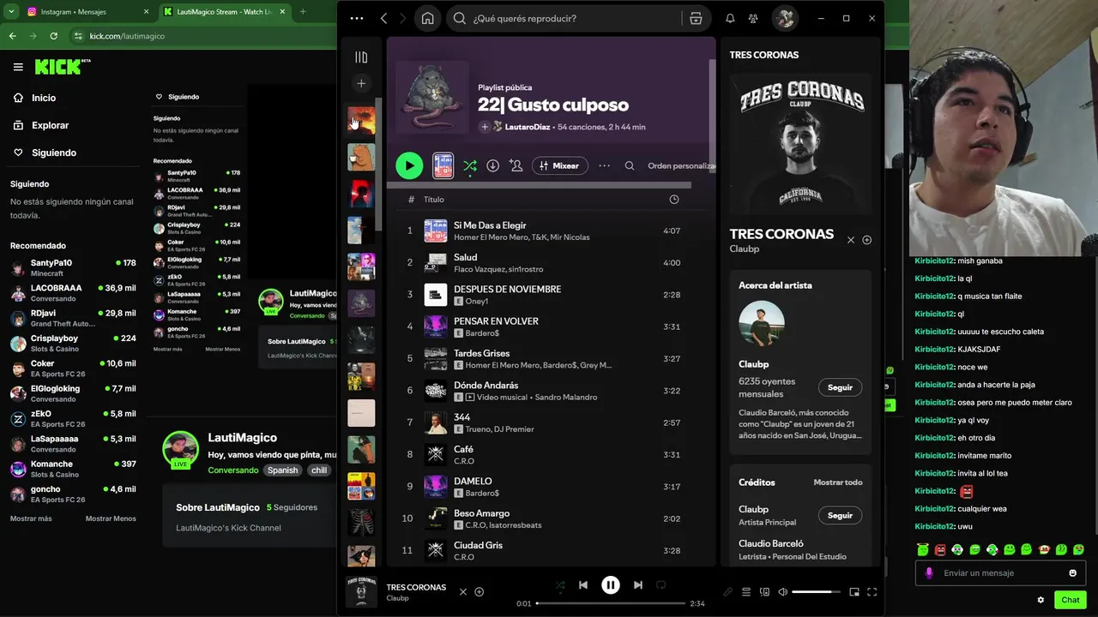Enter fullscreen player view

coord(872,591)
